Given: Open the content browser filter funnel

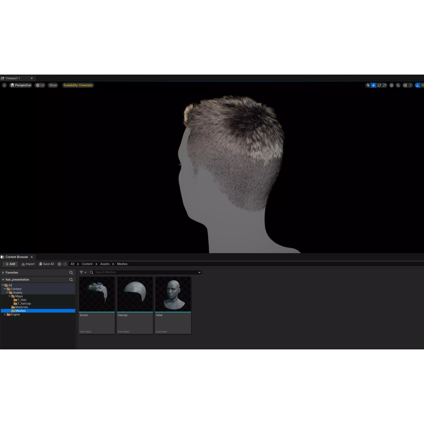Looking at the screenshot, I should [82, 272].
